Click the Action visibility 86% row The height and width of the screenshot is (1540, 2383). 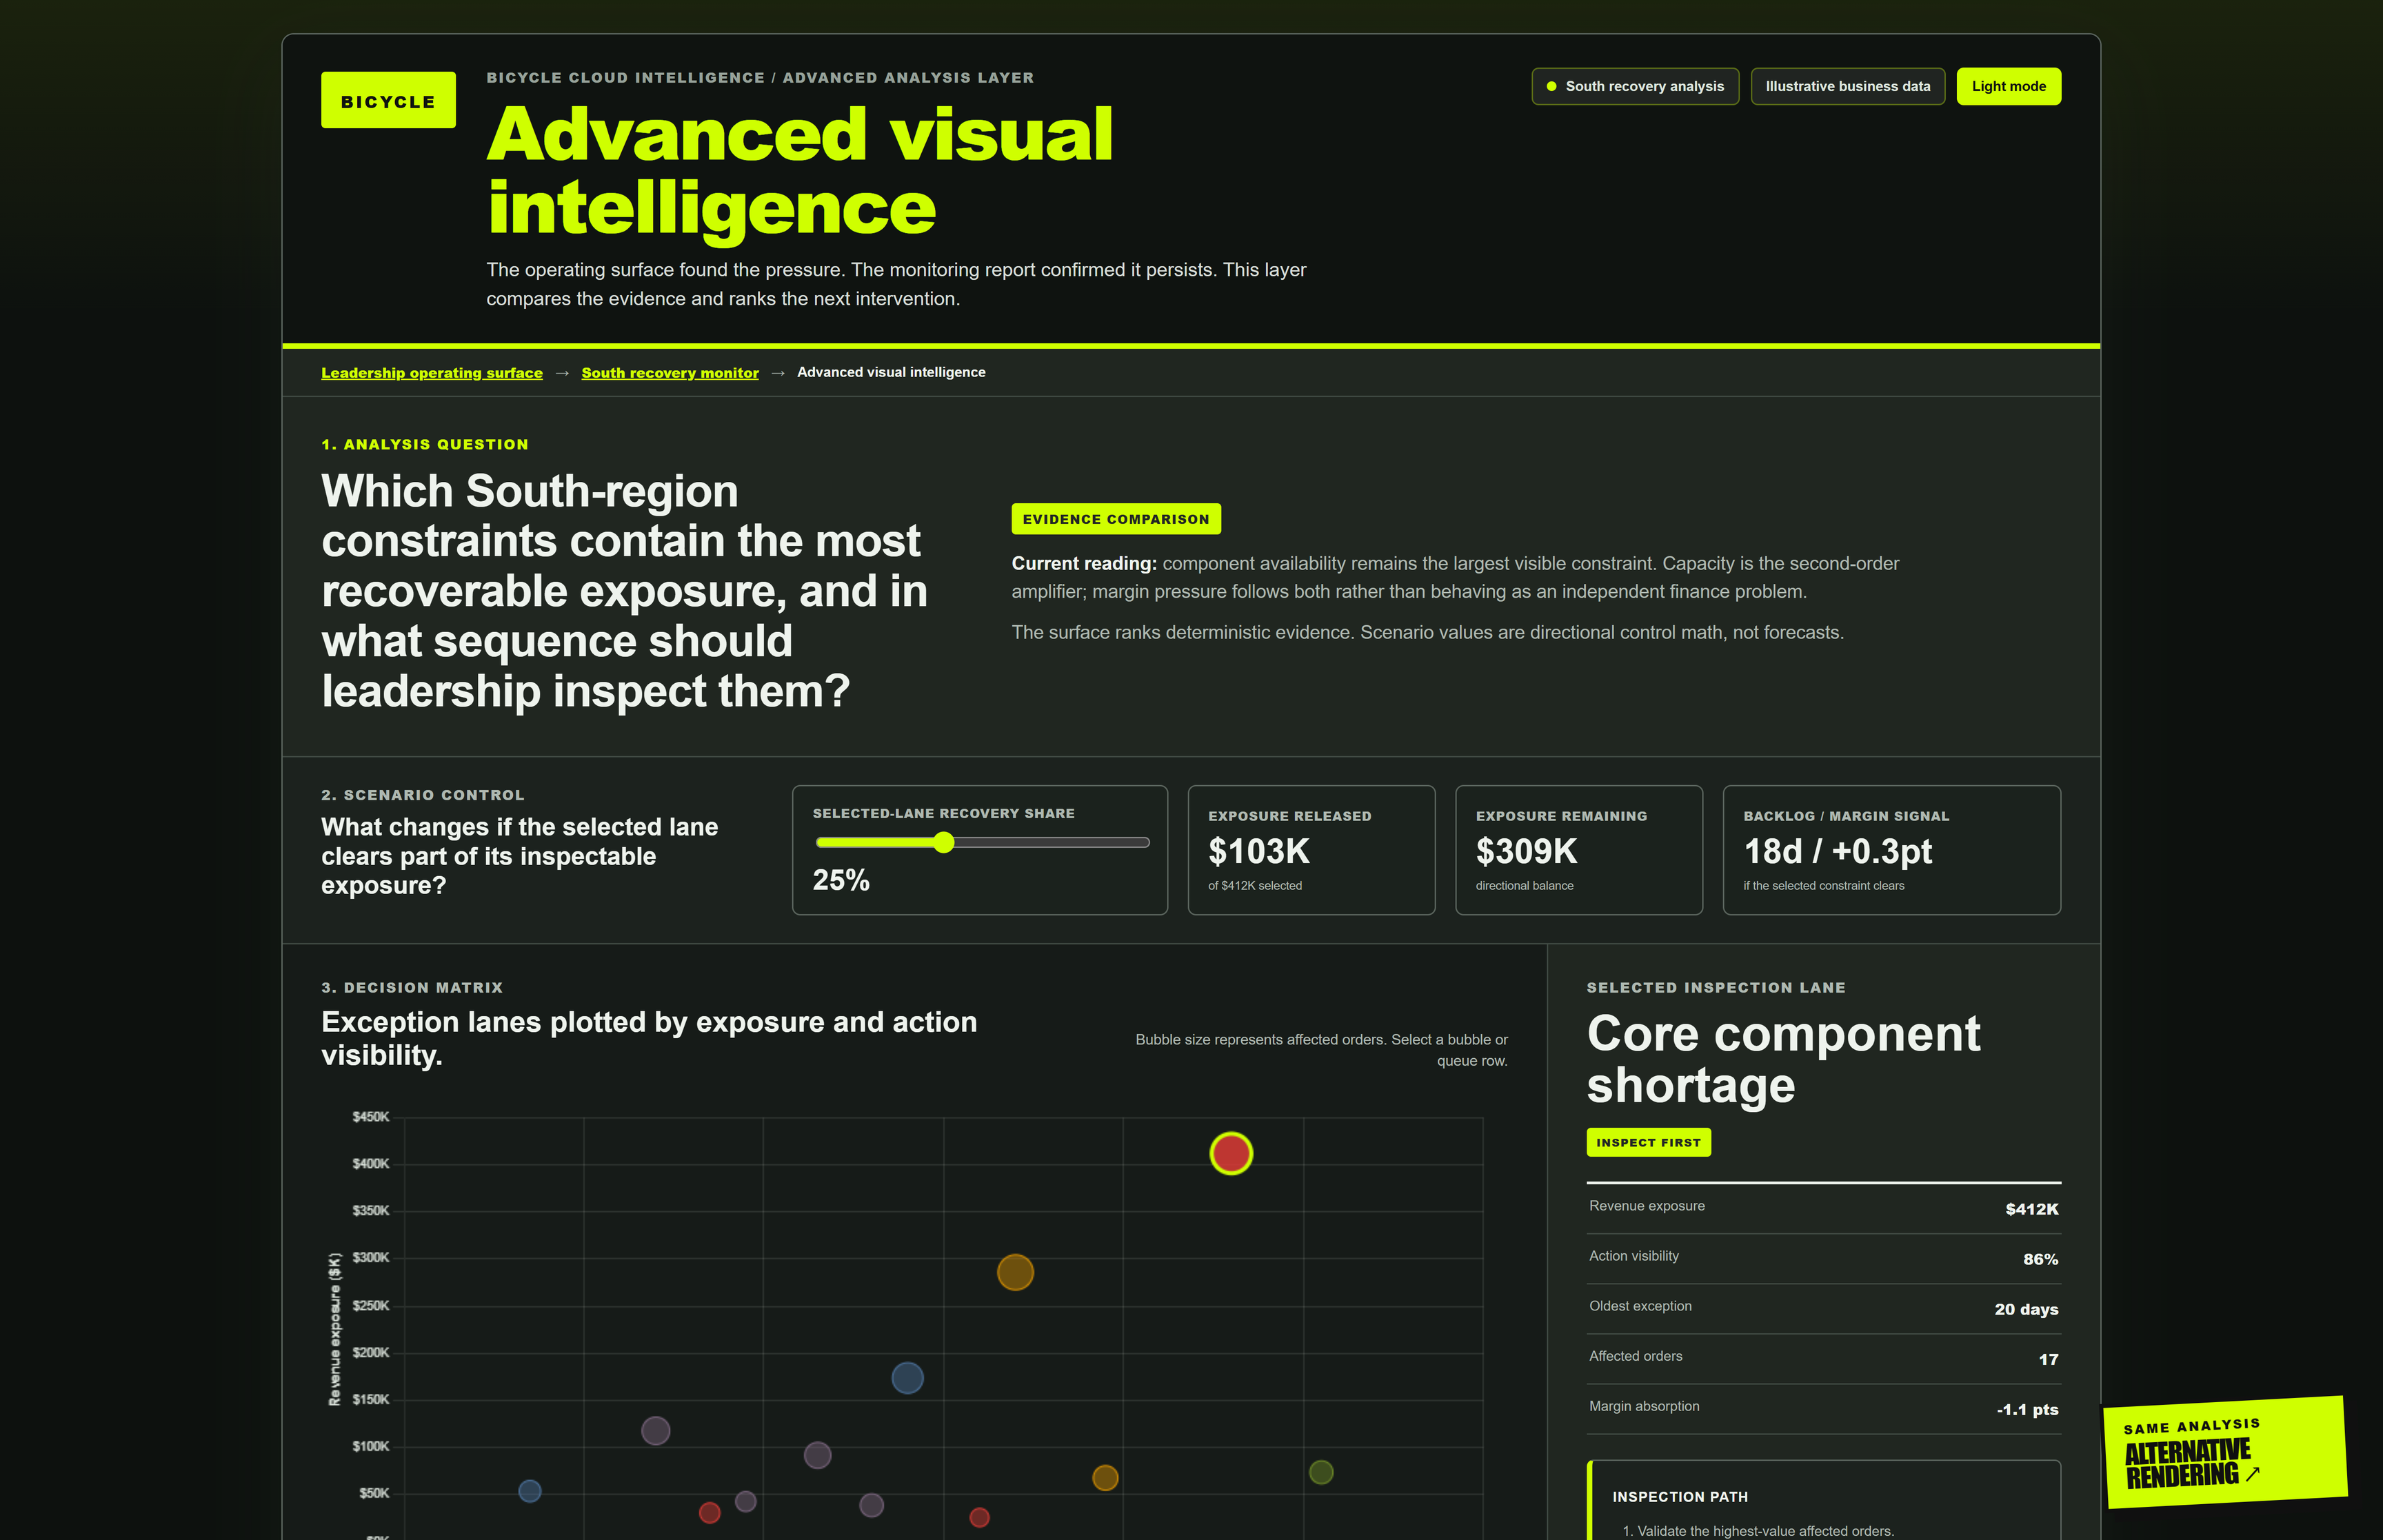[x=1823, y=1258]
